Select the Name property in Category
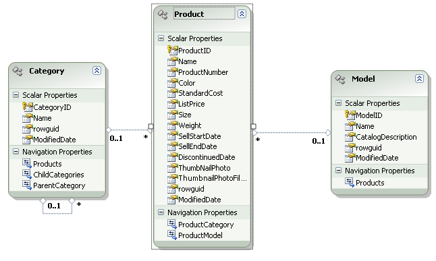 point(43,118)
